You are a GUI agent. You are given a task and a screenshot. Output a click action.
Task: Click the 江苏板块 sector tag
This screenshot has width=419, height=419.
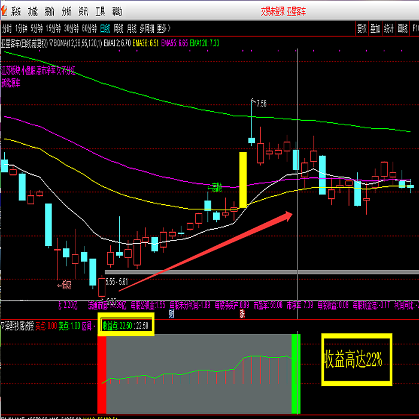tap(10, 71)
